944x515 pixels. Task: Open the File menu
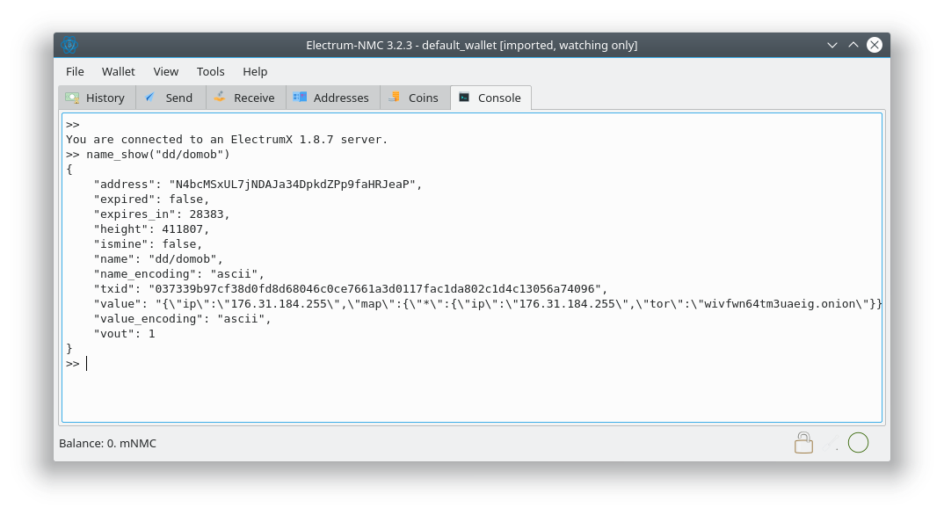75,71
